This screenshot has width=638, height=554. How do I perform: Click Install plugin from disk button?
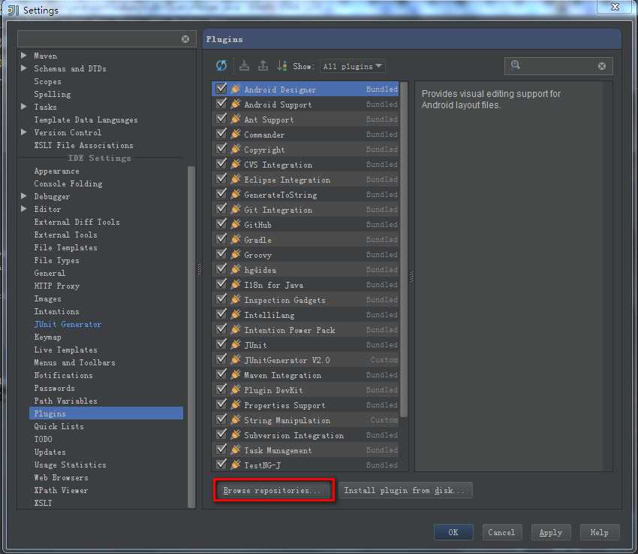click(405, 490)
